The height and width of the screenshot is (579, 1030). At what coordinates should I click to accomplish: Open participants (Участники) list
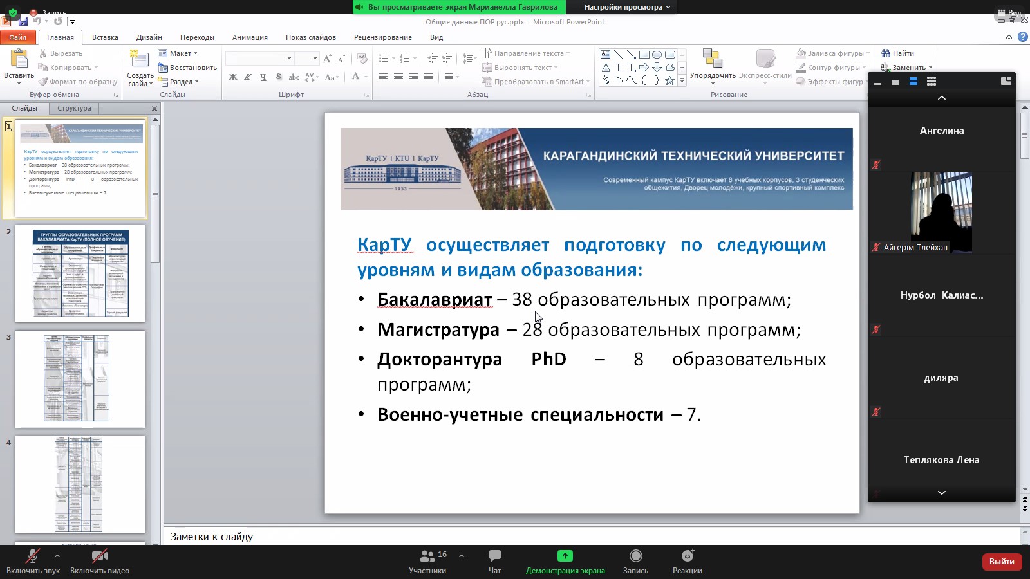(x=427, y=561)
